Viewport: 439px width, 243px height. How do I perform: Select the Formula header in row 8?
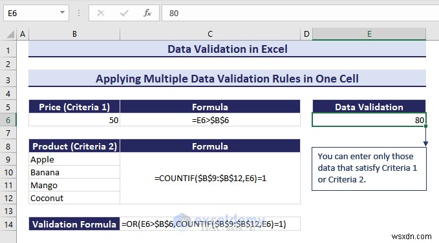point(210,146)
